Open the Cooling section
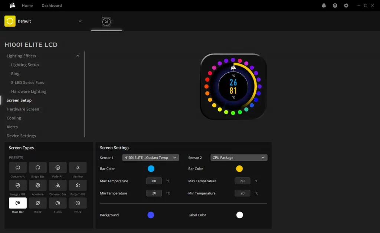This screenshot has width=380, height=233. (14, 118)
